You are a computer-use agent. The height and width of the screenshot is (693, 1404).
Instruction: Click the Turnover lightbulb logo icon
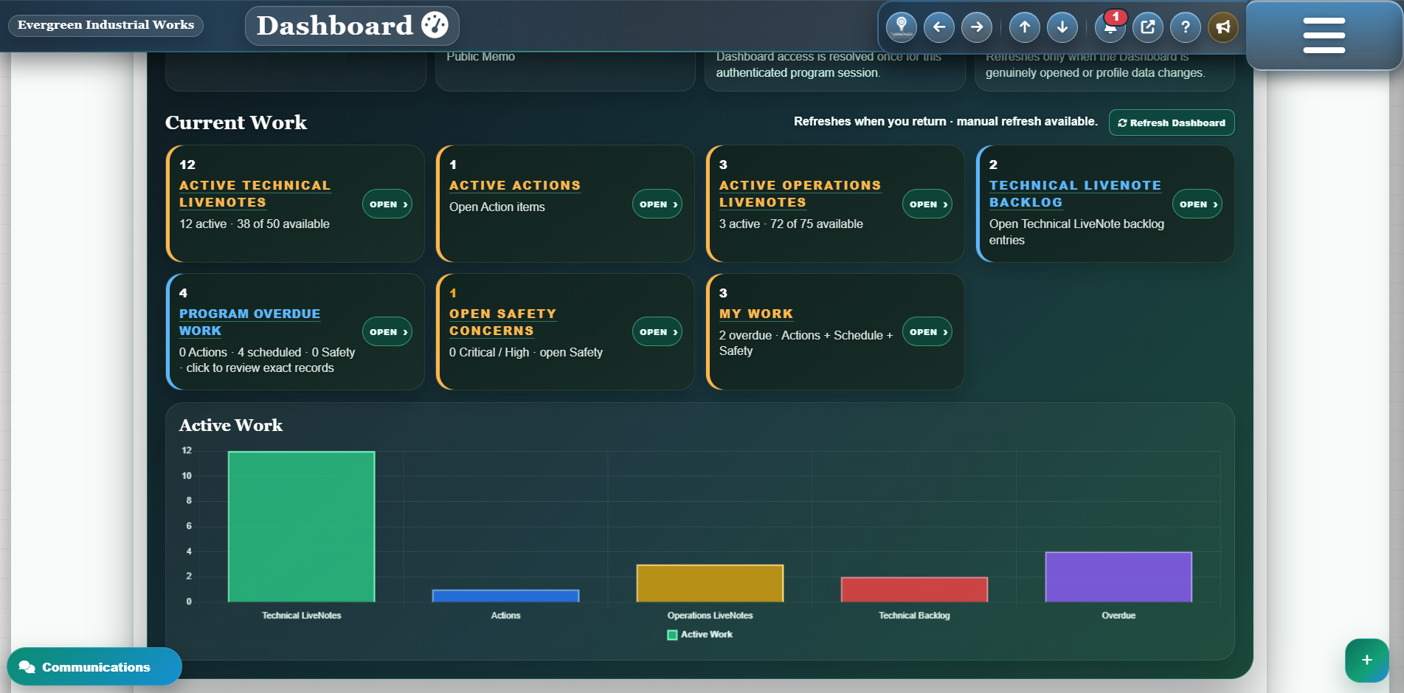pyautogui.click(x=901, y=27)
